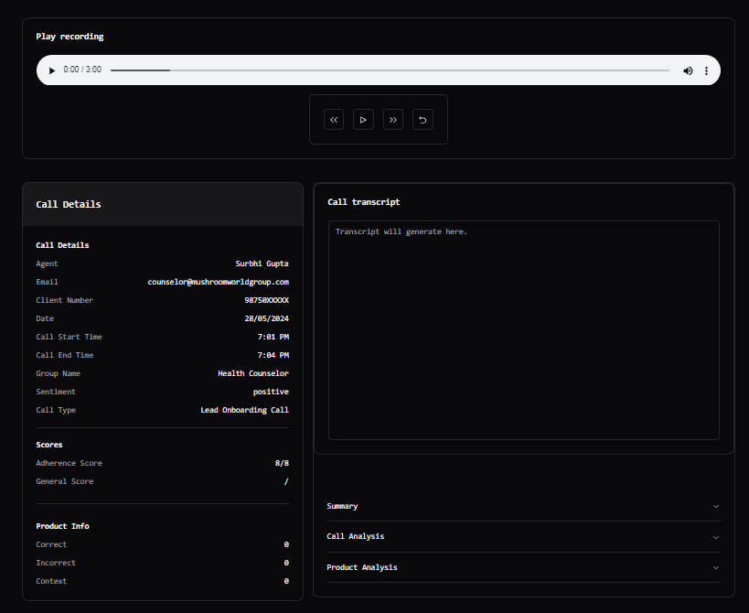749x613 pixels.
Task: Click the rewind double-chevron button
Action: [334, 120]
